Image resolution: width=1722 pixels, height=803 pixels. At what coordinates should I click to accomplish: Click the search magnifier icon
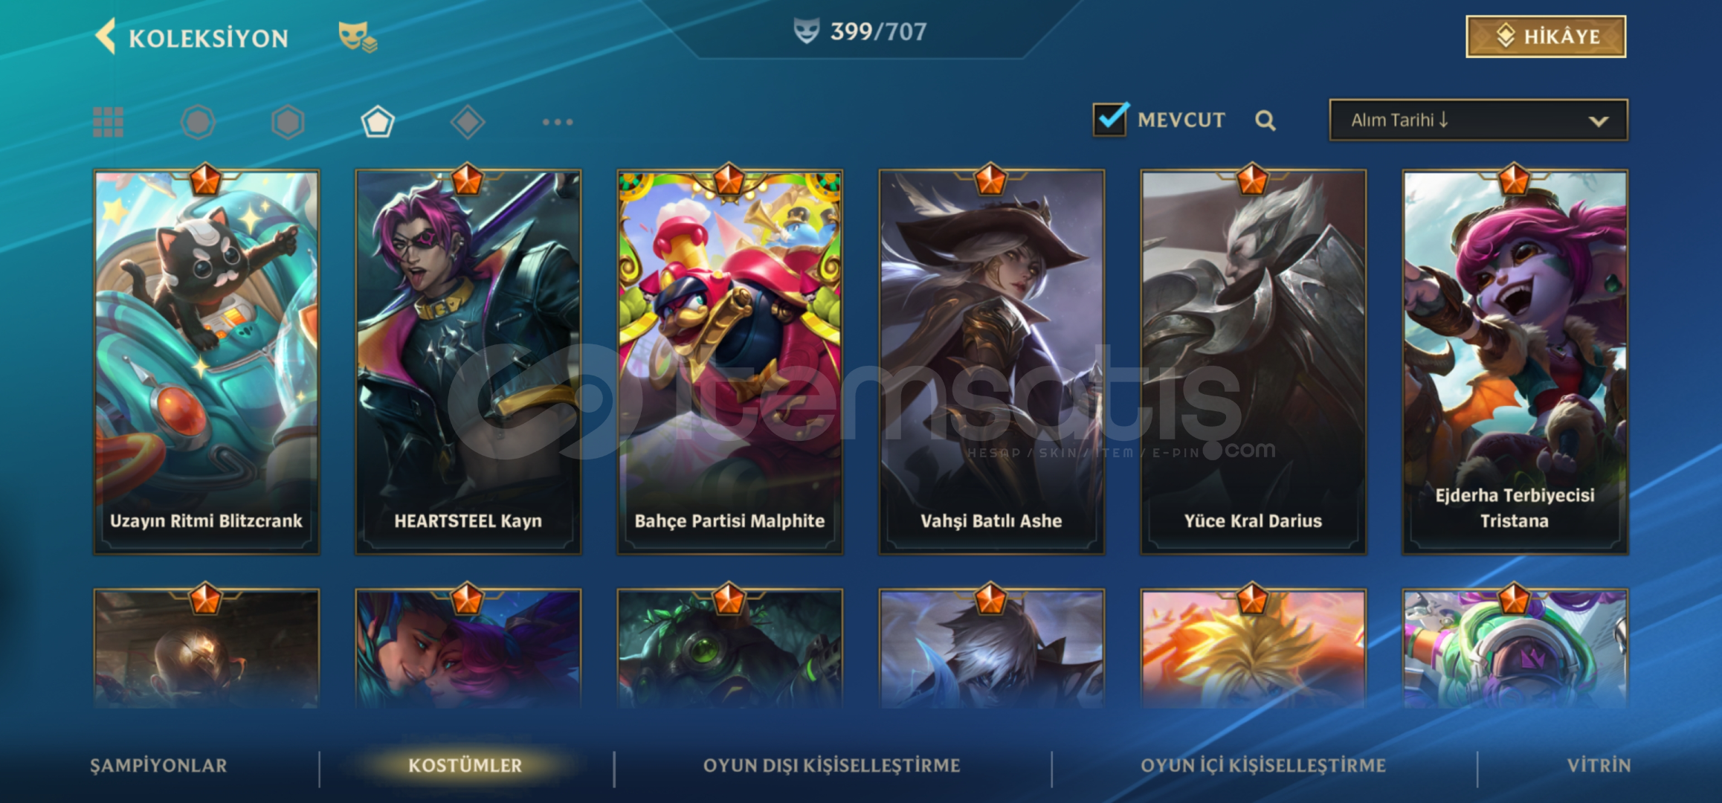coord(1265,120)
